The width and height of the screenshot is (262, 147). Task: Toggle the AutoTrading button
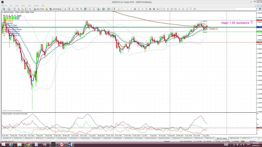[x=55, y=9]
